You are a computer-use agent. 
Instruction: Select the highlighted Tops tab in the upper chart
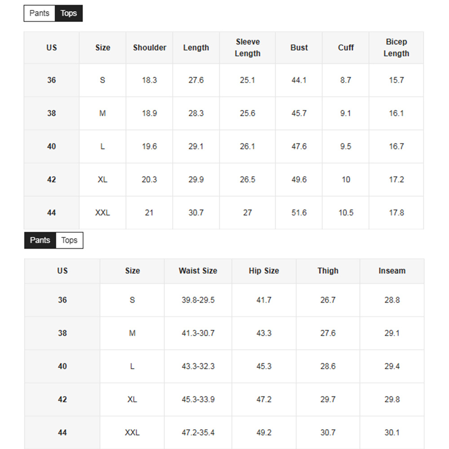[69, 13]
